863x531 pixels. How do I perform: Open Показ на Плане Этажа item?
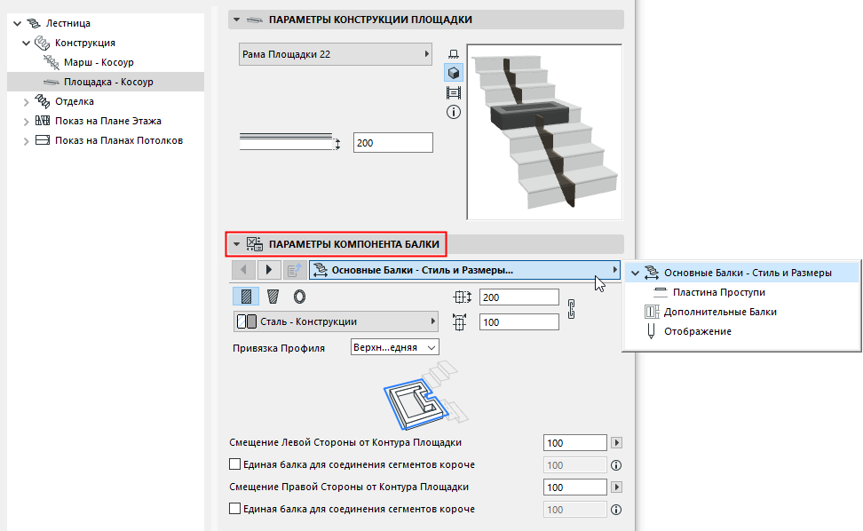[108, 121]
